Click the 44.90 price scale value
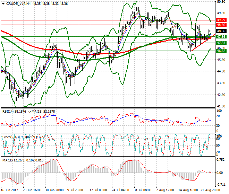This screenshot has height=194, width=229. (221, 71)
